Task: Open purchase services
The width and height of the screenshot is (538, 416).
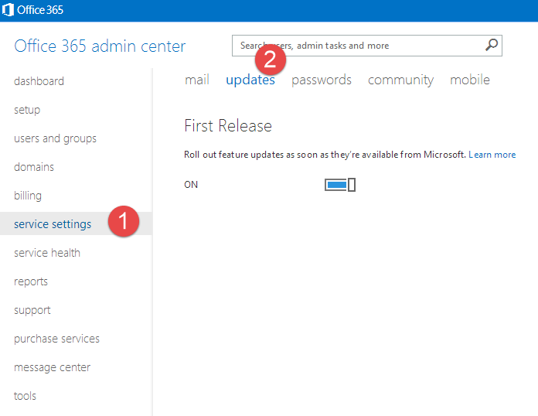Action: coord(56,339)
